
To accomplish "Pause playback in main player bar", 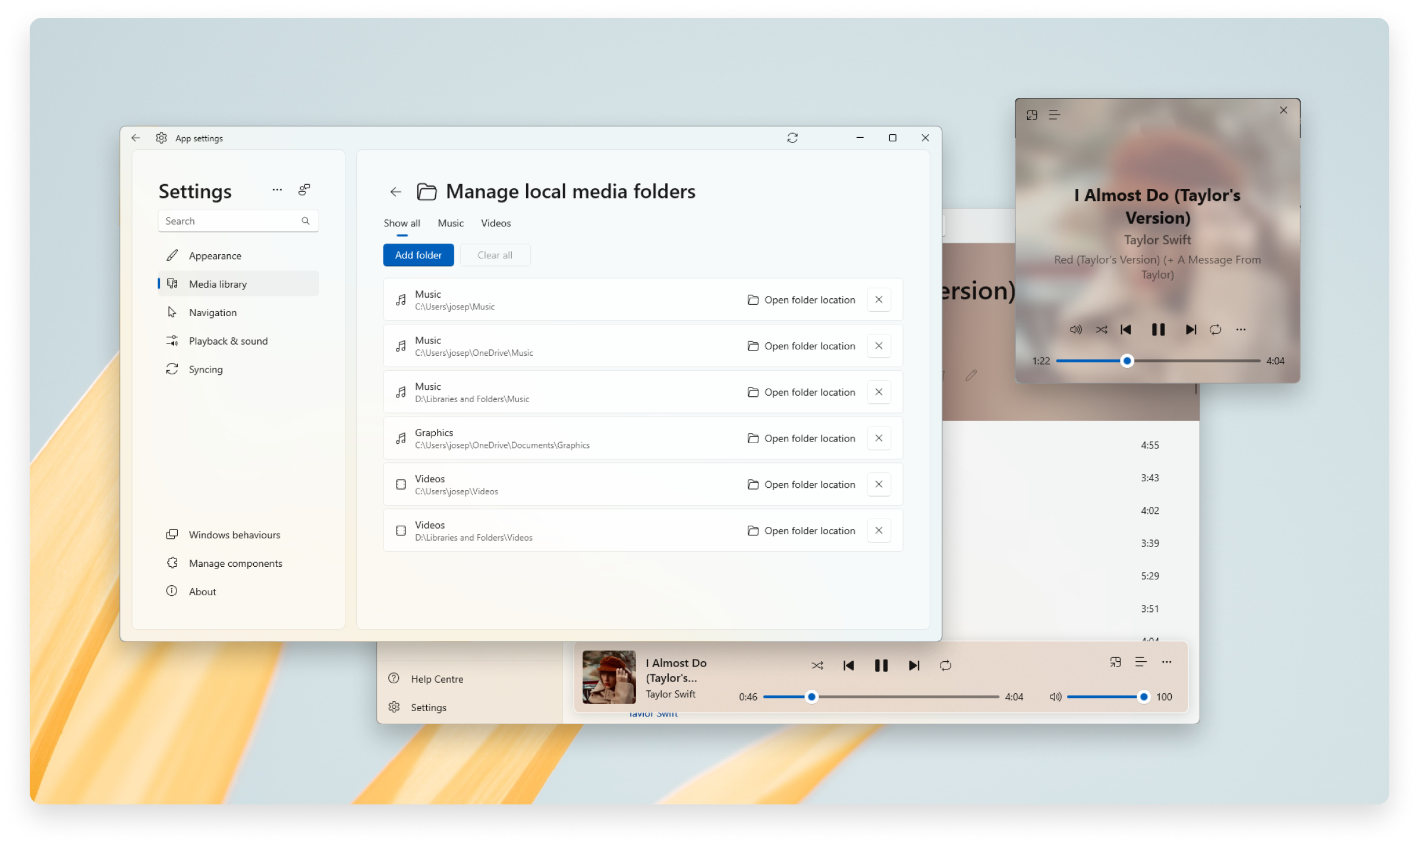I will pos(881,665).
